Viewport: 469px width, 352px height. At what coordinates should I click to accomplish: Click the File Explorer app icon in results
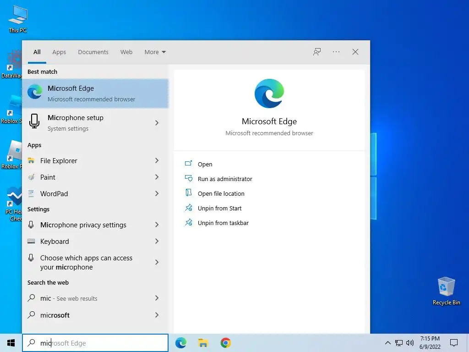pos(31,161)
